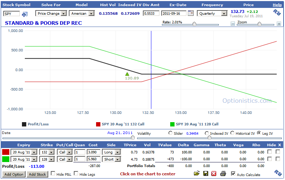The height and width of the screenshot is (180, 285).
Task: Click the Div Amt field showing 0.5533
Action: pyautogui.click(x=151, y=13)
